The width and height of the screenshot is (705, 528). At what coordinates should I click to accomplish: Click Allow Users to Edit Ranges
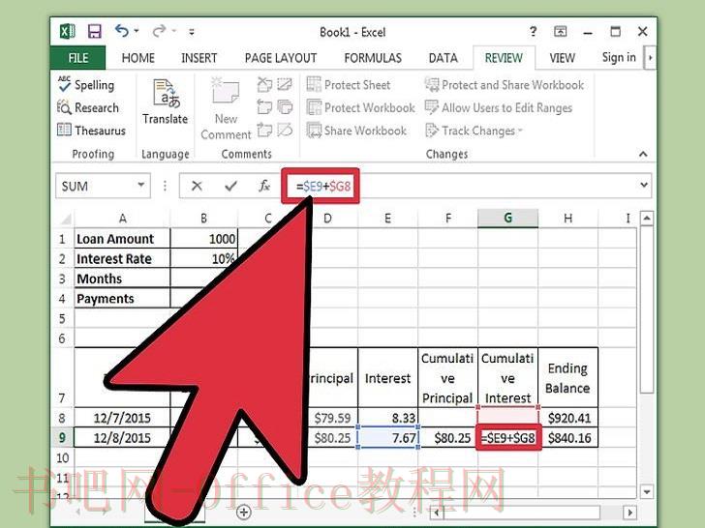499,107
